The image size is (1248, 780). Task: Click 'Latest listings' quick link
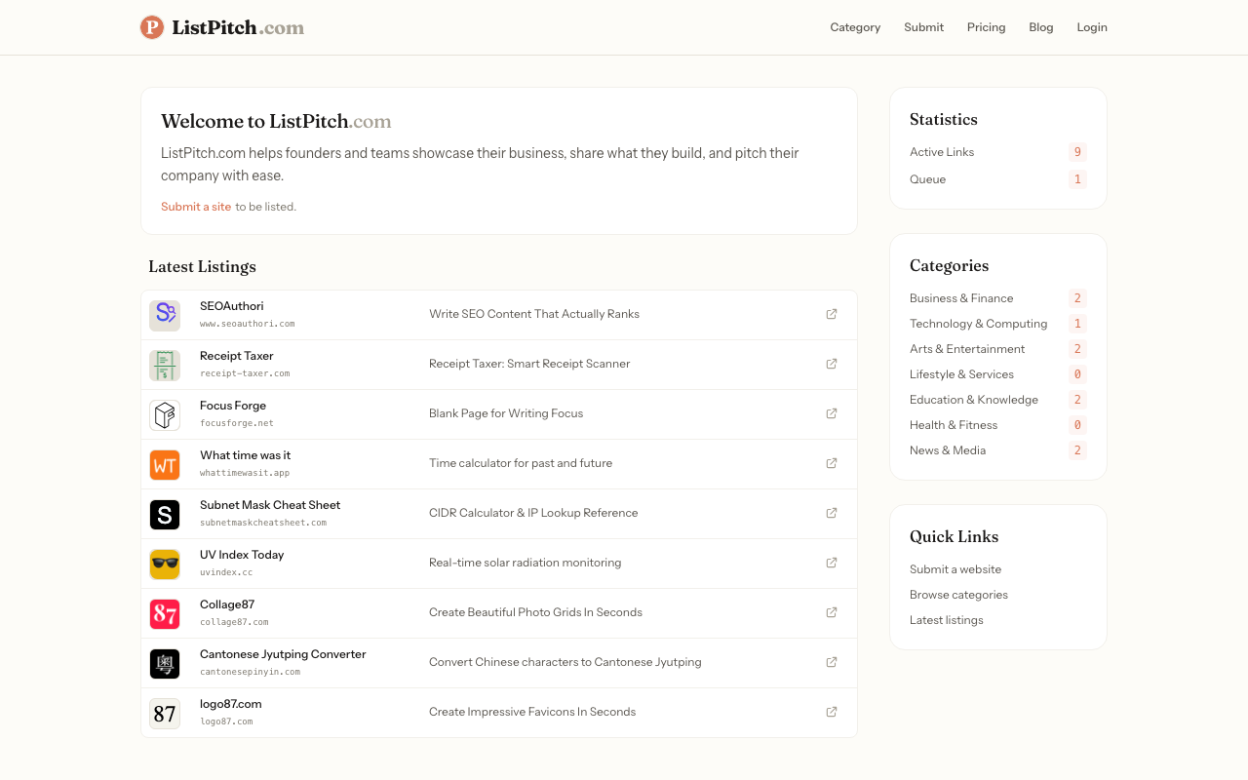[947, 620]
